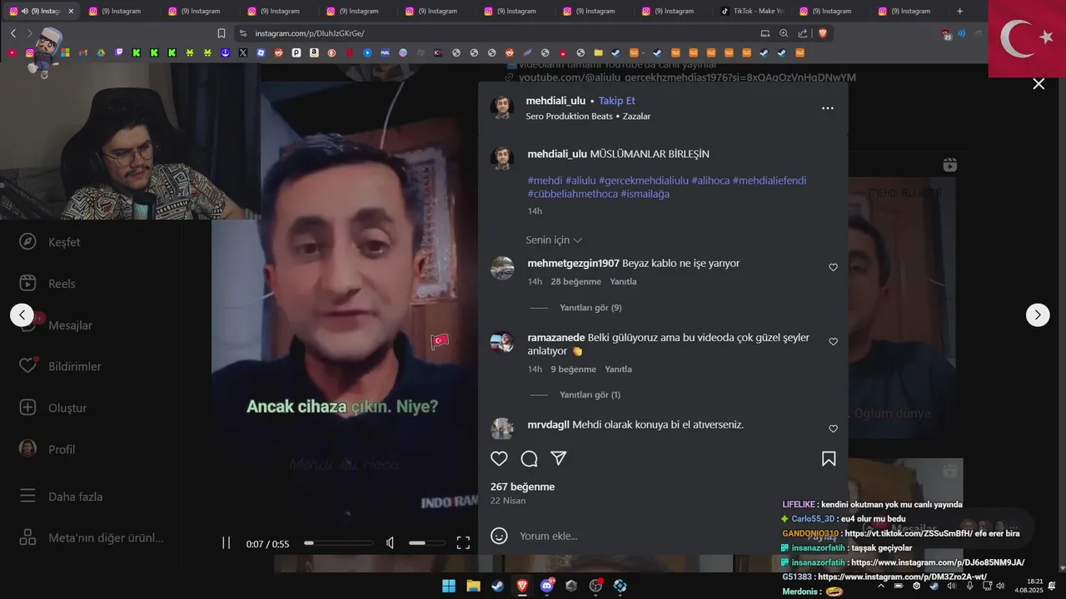Open Steam from the taskbar
The image size is (1066, 599).
497,586
